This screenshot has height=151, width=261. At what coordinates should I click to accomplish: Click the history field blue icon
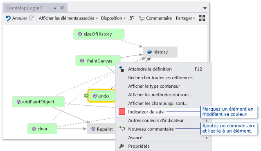[x=149, y=52]
